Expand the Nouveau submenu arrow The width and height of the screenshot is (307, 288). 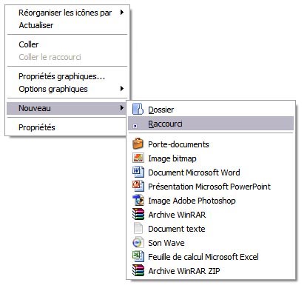122,108
